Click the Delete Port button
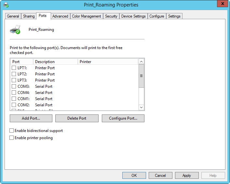Screen dimensions: 230x184 [x=77, y=118]
